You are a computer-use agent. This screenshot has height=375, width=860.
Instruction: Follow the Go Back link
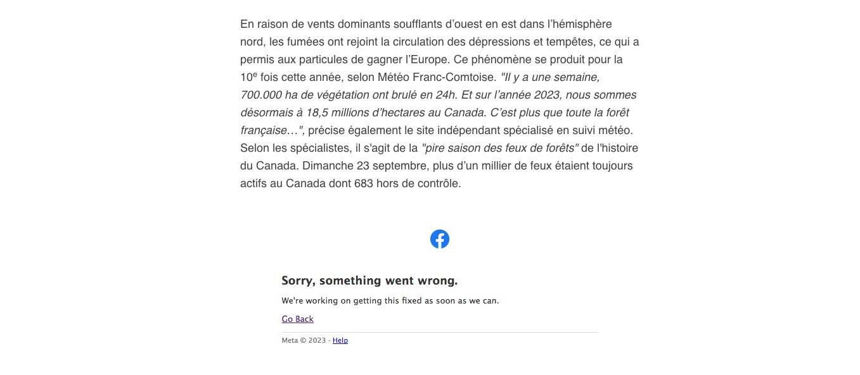coord(298,319)
